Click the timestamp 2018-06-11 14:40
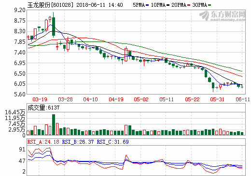The height and width of the screenshot is (176, 251). [99, 5]
